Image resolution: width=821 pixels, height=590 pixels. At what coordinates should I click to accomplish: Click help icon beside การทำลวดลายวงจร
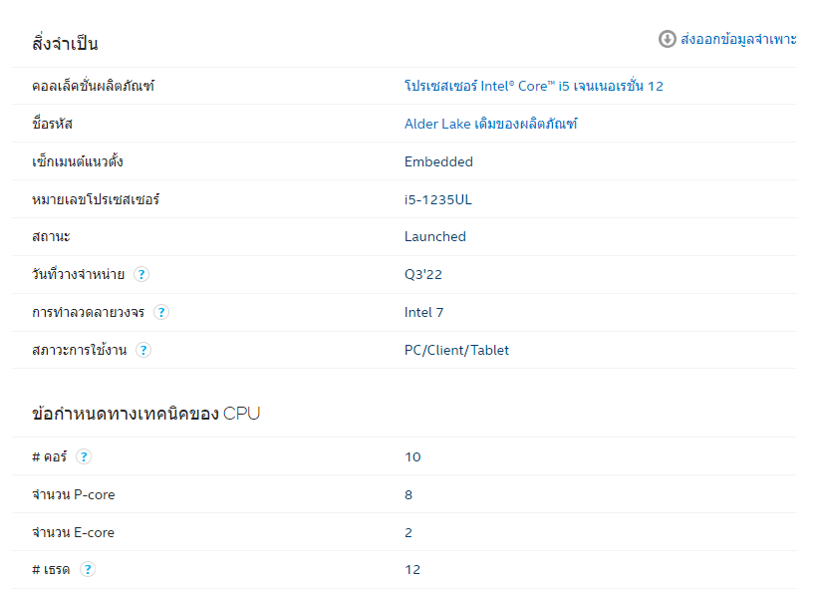click(x=161, y=313)
